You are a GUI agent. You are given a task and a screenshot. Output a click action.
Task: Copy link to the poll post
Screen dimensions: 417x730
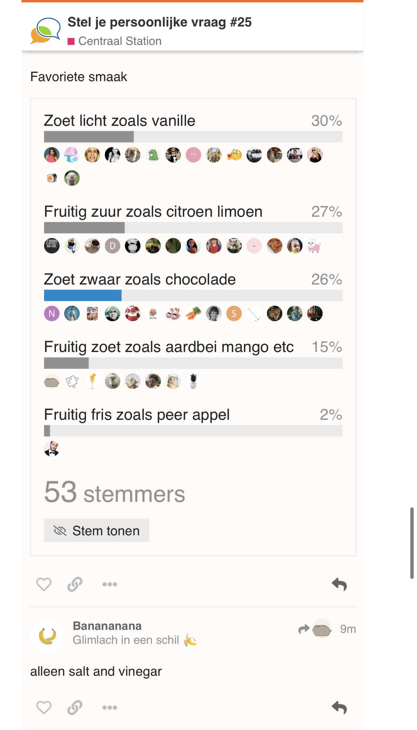(x=75, y=584)
